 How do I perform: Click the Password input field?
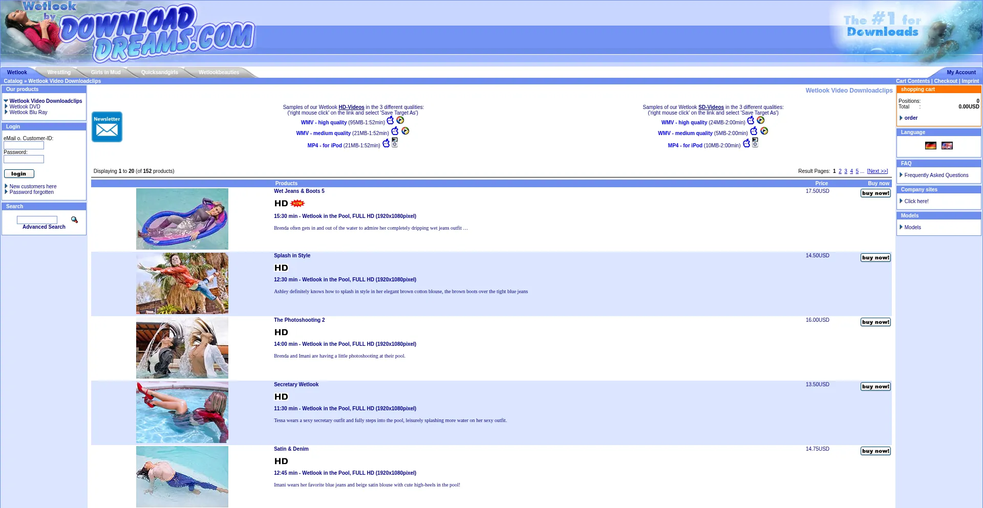[x=24, y=159]
